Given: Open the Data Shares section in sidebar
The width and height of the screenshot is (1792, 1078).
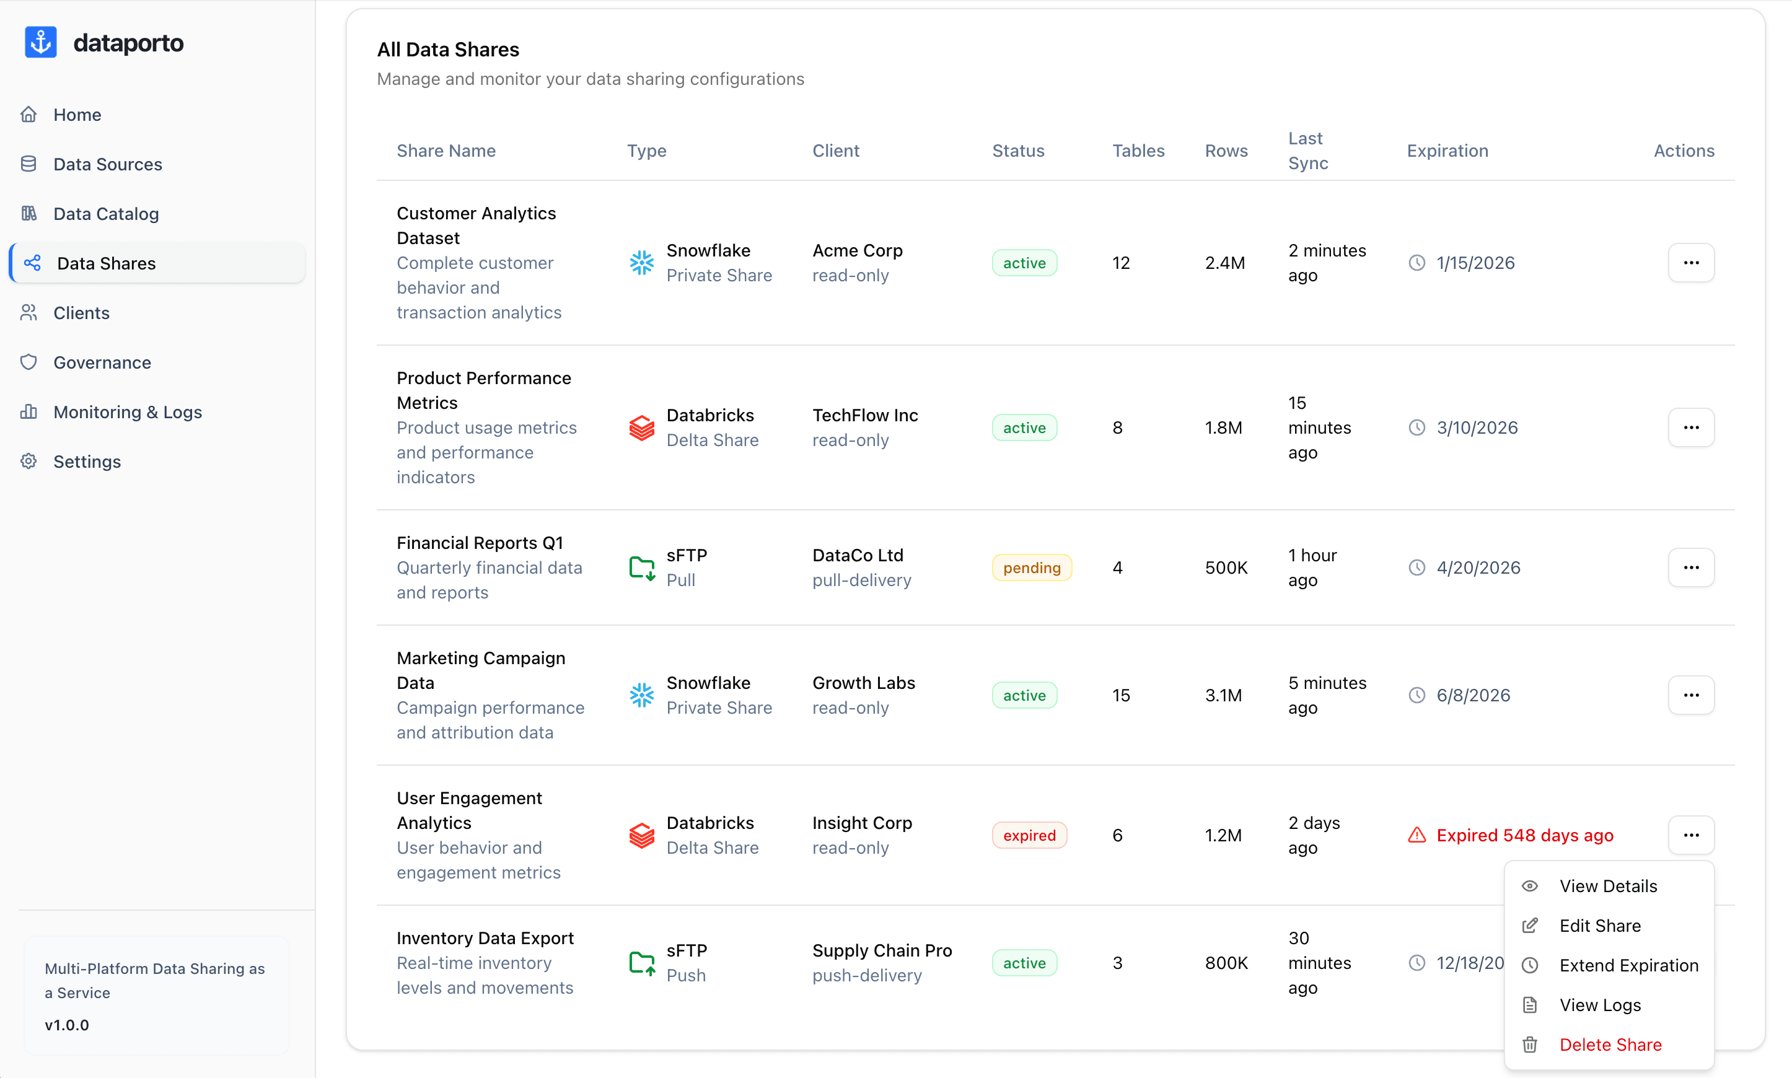Looking at the screenshot, I should (106, 263).
